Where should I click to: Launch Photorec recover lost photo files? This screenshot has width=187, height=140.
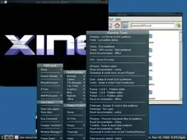point(117,119)
